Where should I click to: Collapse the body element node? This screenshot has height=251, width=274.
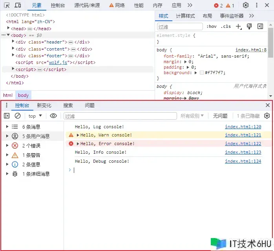(8, 35)
